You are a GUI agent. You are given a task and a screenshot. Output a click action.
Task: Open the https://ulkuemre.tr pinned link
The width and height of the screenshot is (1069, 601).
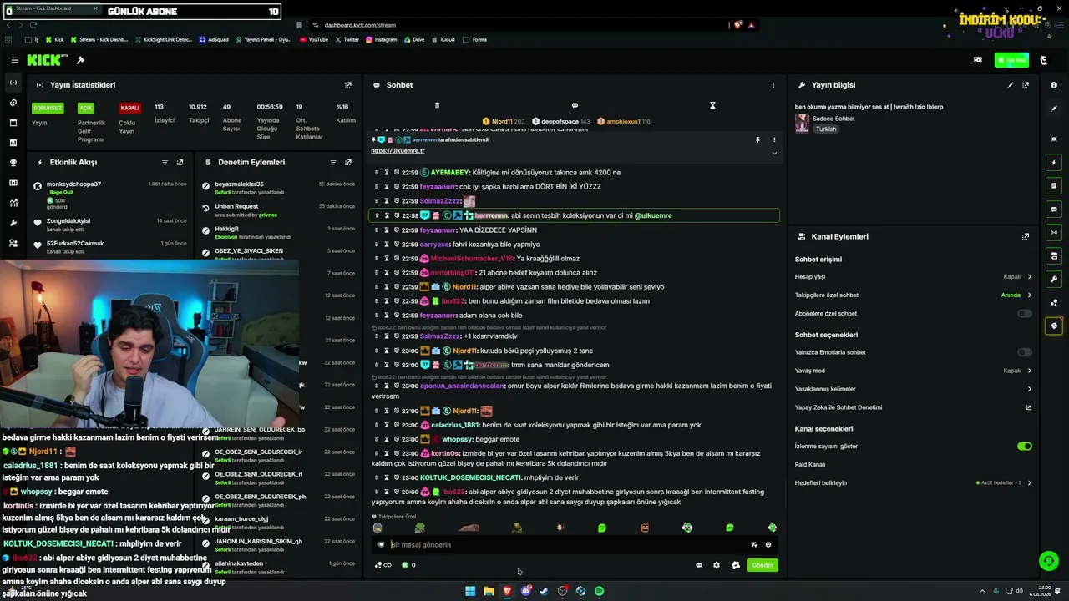398,150
